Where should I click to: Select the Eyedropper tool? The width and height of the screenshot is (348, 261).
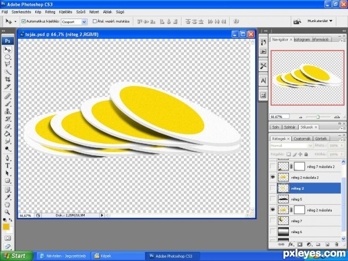click(x=8, y=197)
